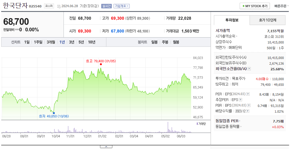This screenshot has height=149, width=290.
Task: Click the 코스피 market badge
Action: tap(49, 6)
